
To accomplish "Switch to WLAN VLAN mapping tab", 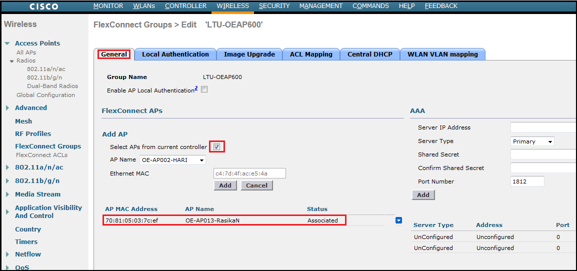I will [442, 54].
